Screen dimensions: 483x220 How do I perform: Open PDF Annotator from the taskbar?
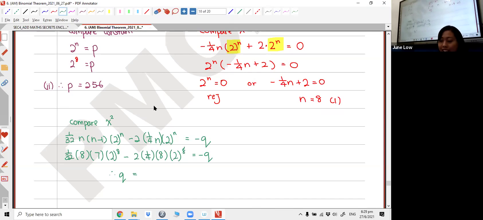tap(218, 214)
